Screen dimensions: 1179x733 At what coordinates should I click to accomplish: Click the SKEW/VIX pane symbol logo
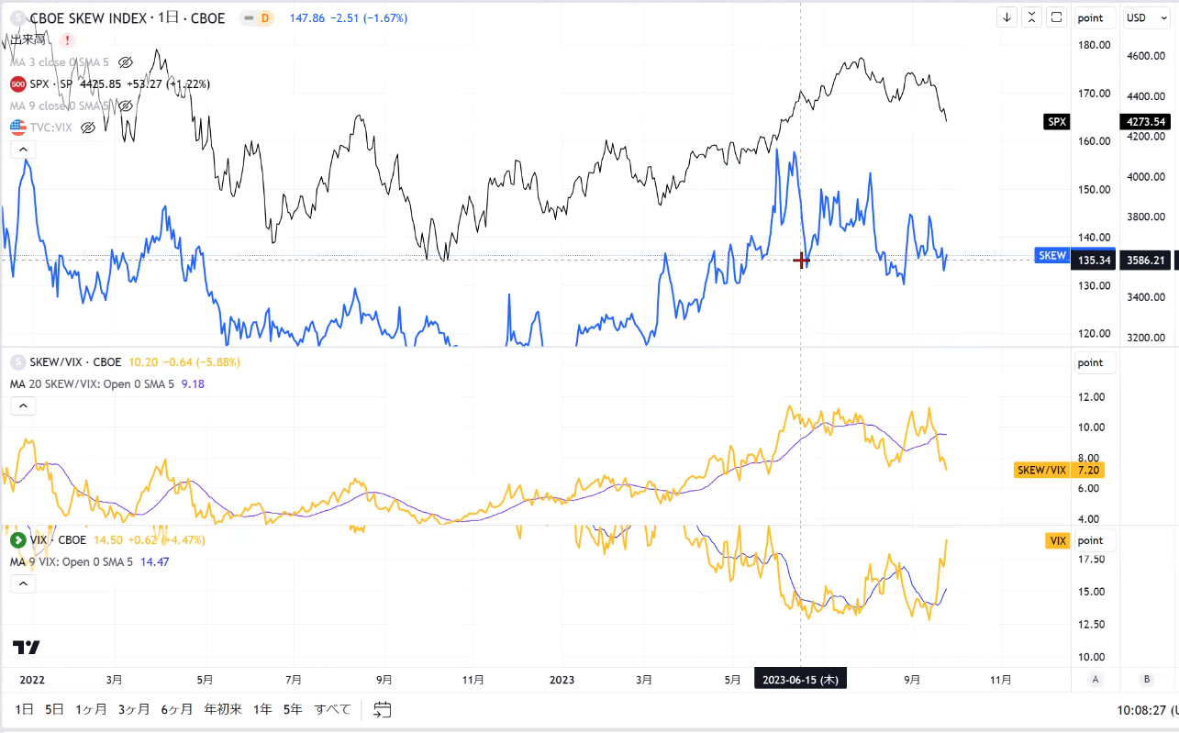pos(17,362)
